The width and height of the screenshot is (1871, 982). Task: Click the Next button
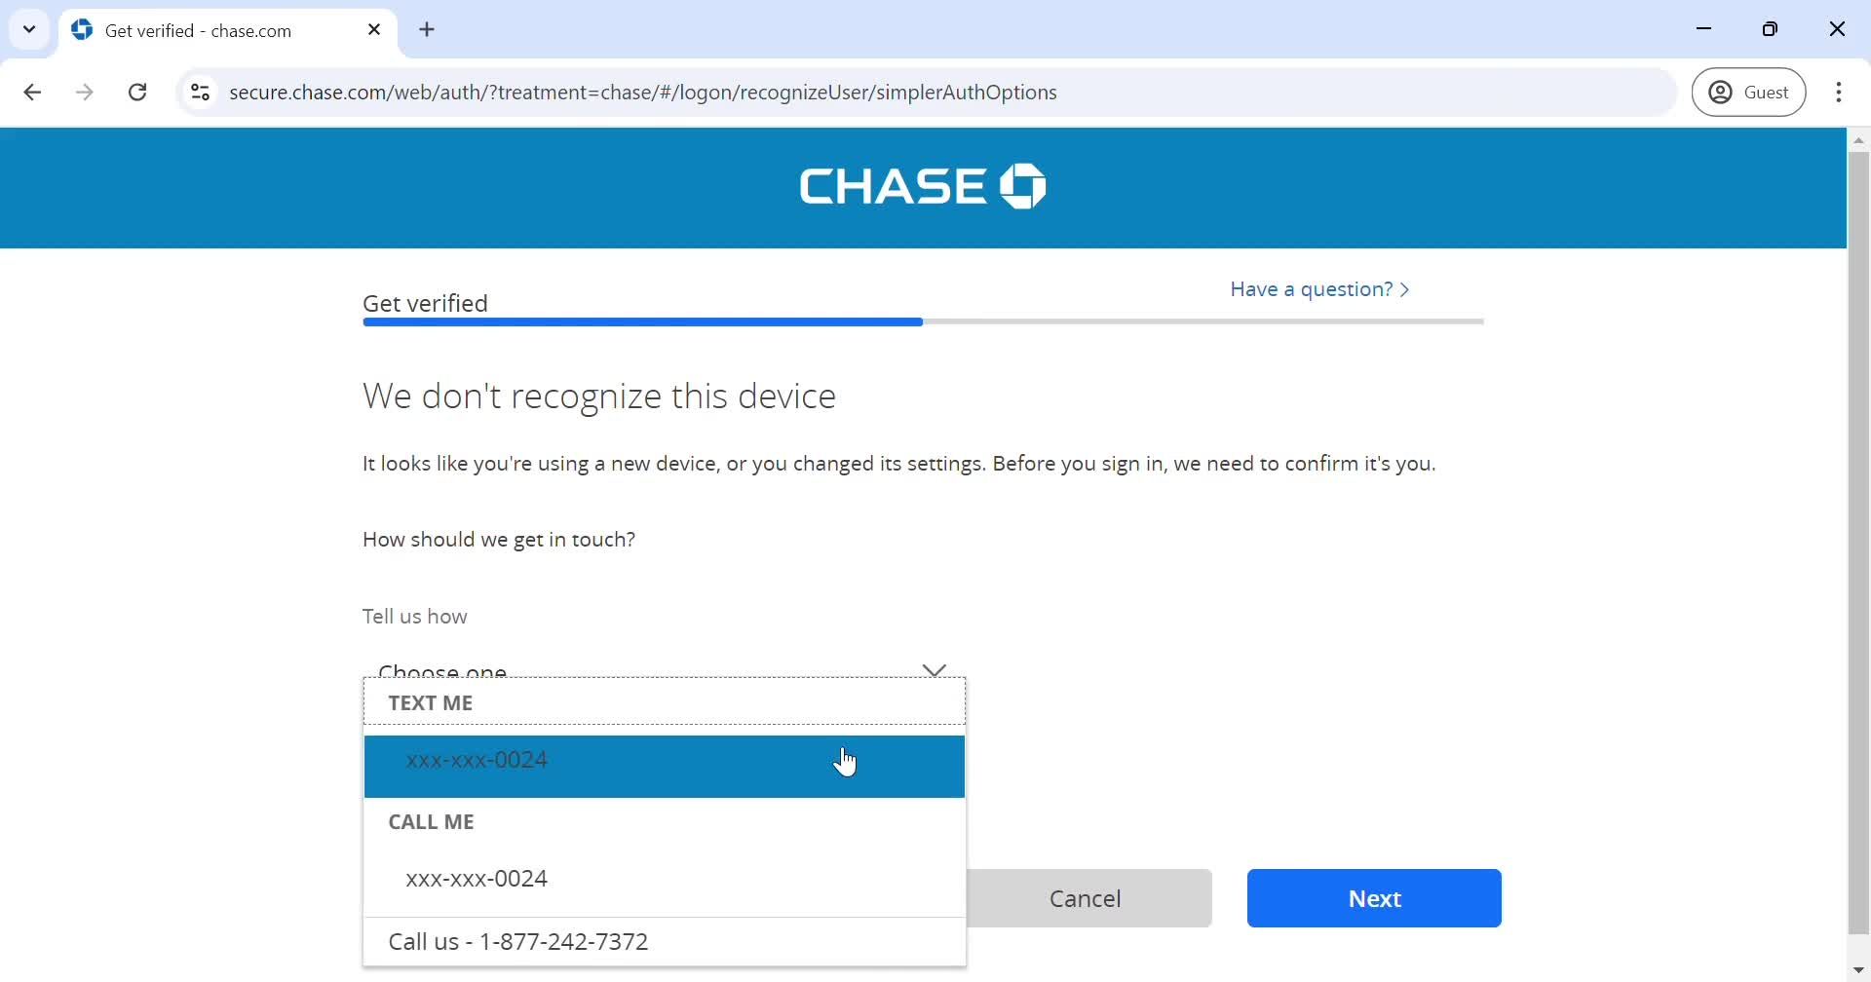(1373, 898)
